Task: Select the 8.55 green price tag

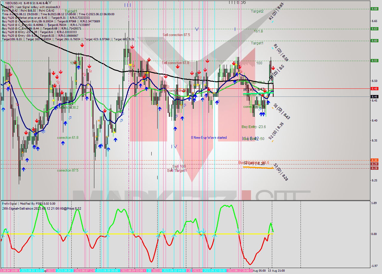Action: [x=374, y=60]
